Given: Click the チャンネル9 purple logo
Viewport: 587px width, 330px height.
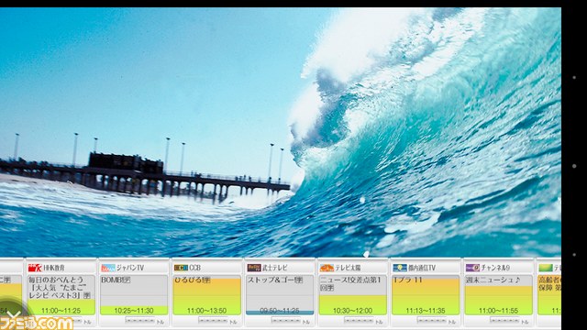Looking at the screenshot, I should [x=472, y=268].
